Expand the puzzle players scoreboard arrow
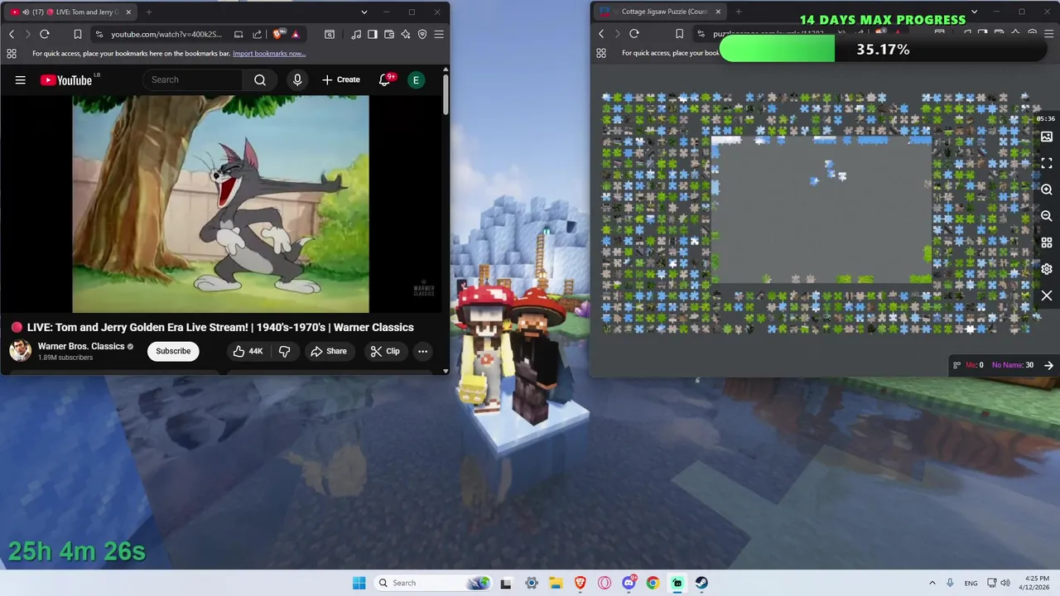Viewport: 1060px width, 596px height. pos(1048,365)
